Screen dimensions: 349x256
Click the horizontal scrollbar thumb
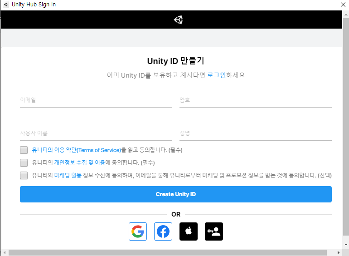(168, 252)
